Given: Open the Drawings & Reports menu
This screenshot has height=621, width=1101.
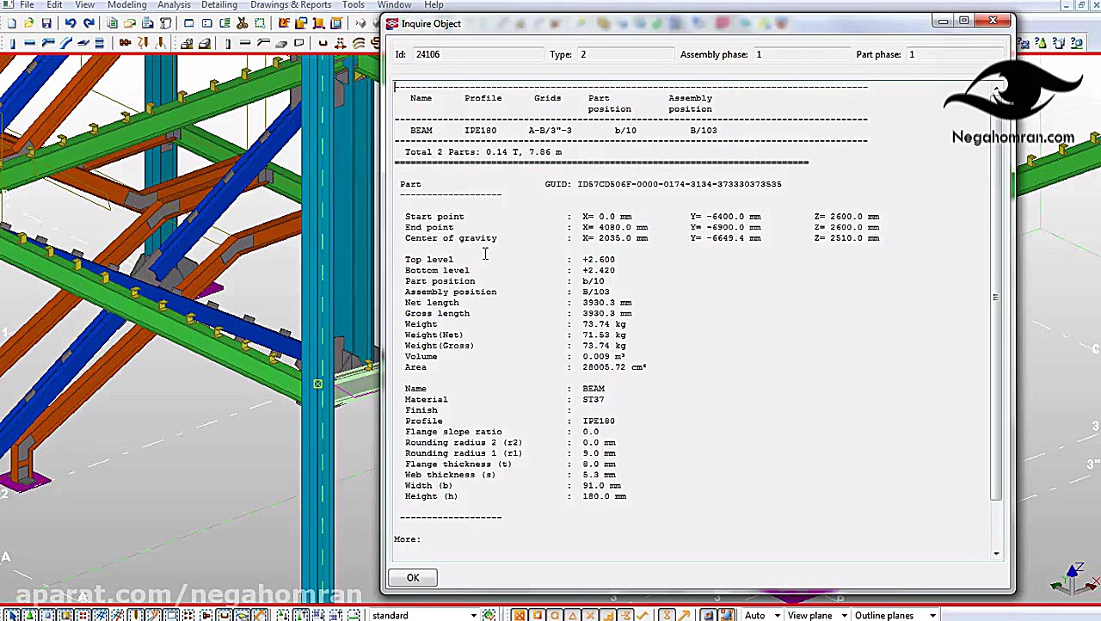Looking at the screenshot, I should 291,5.
